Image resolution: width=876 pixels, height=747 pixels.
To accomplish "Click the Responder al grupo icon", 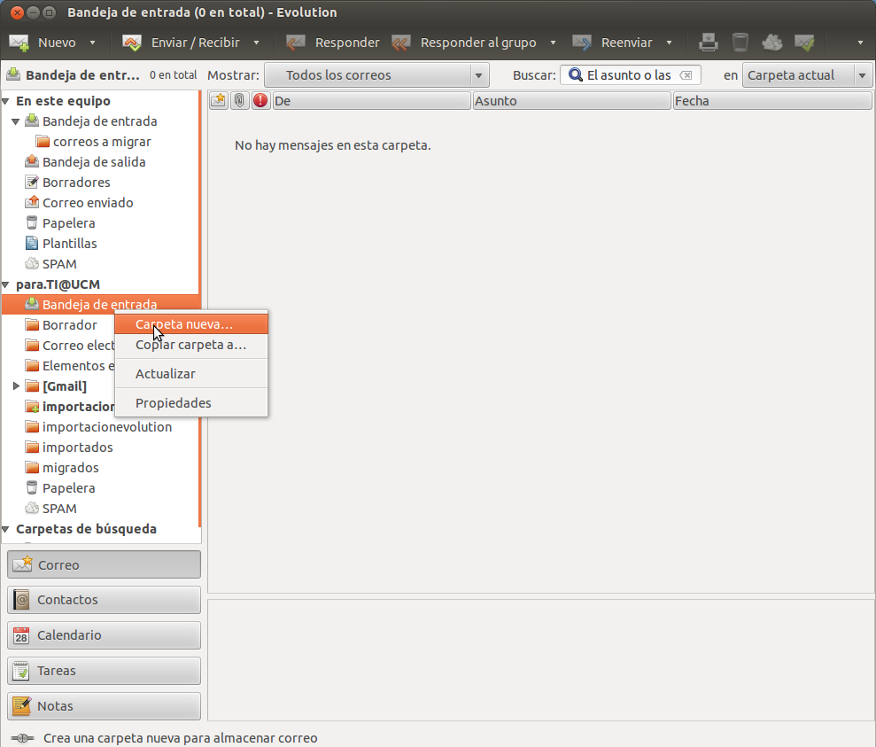I will 401,43.
